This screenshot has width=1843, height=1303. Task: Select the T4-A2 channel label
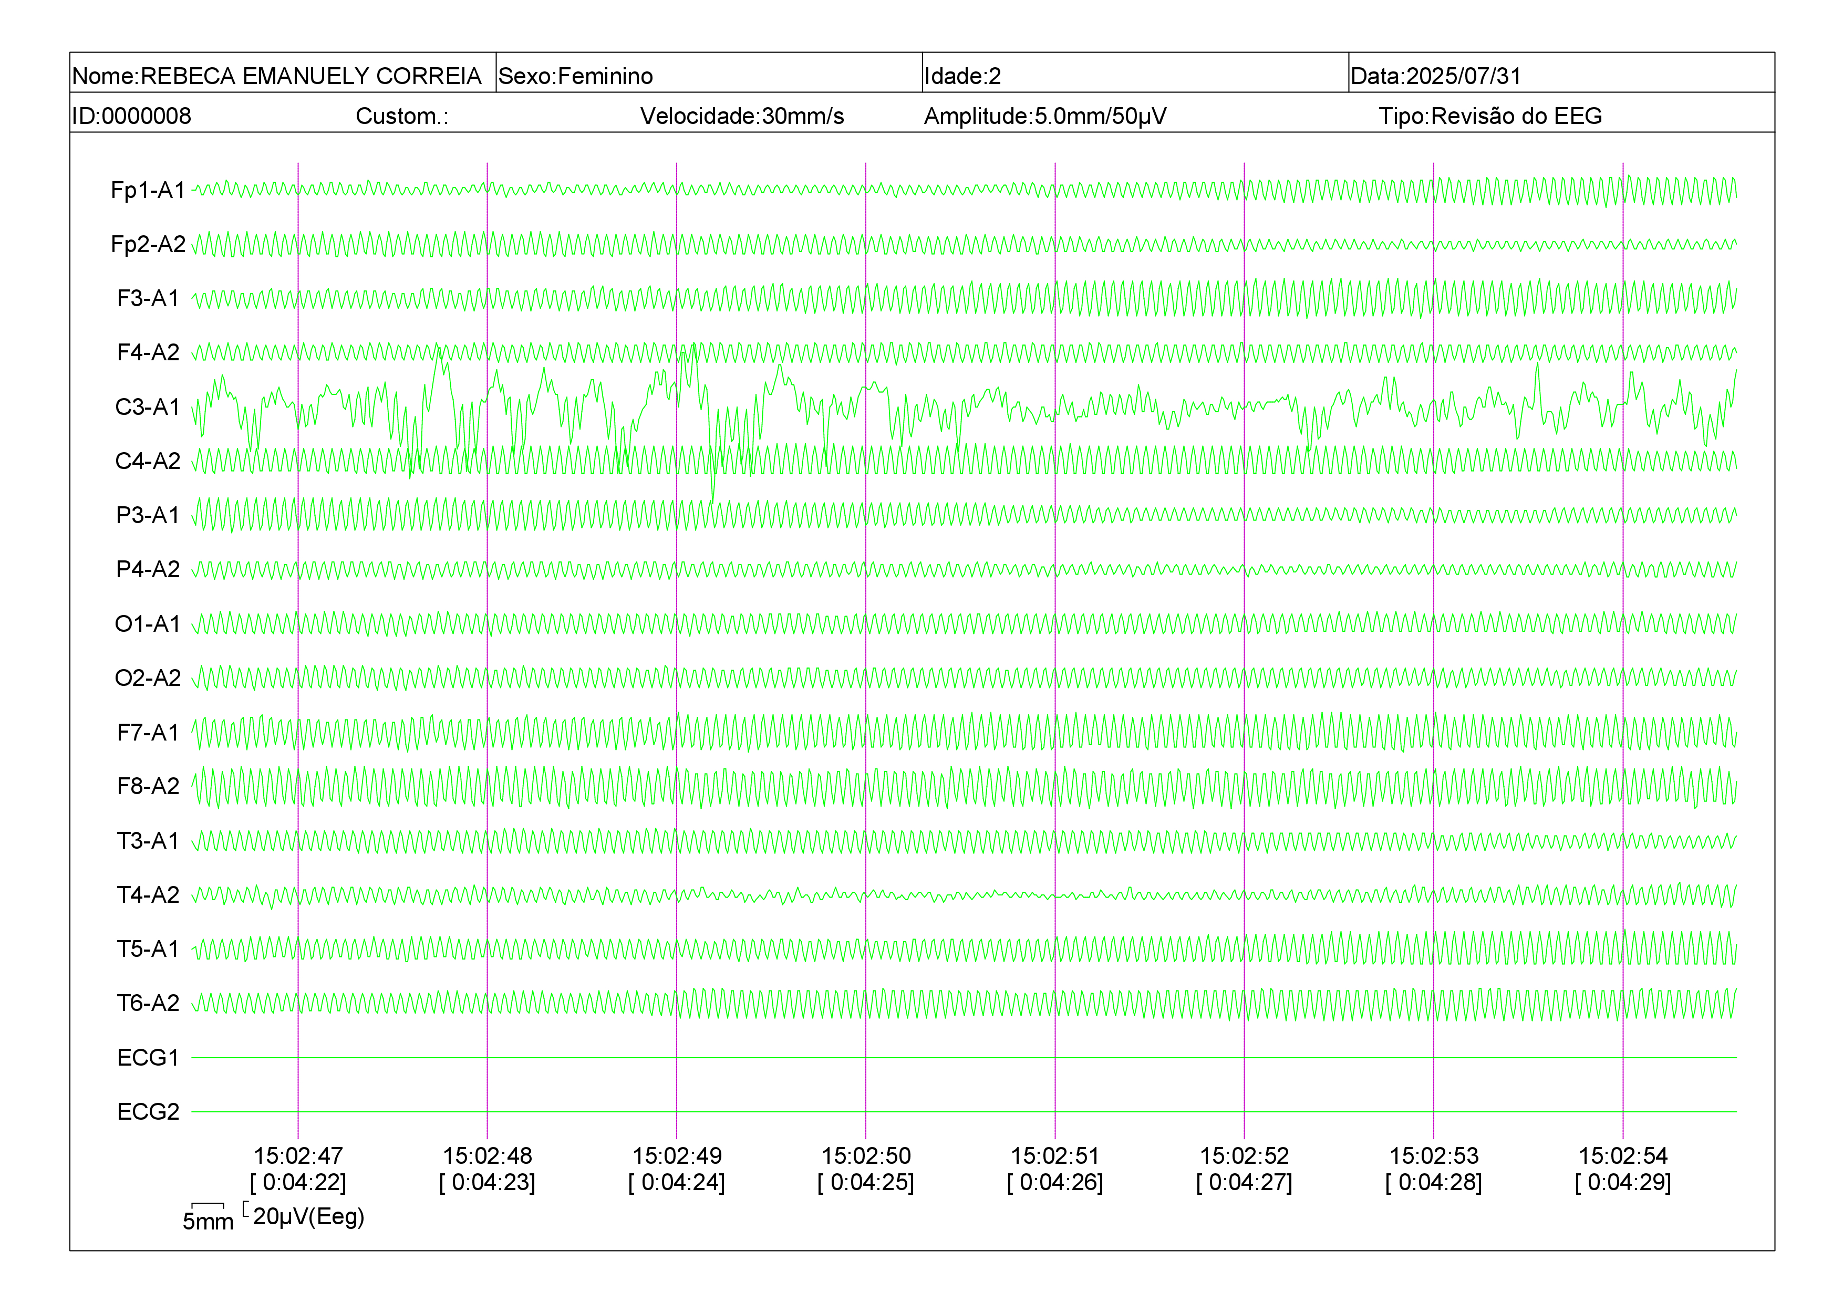[x=149, y=894]
